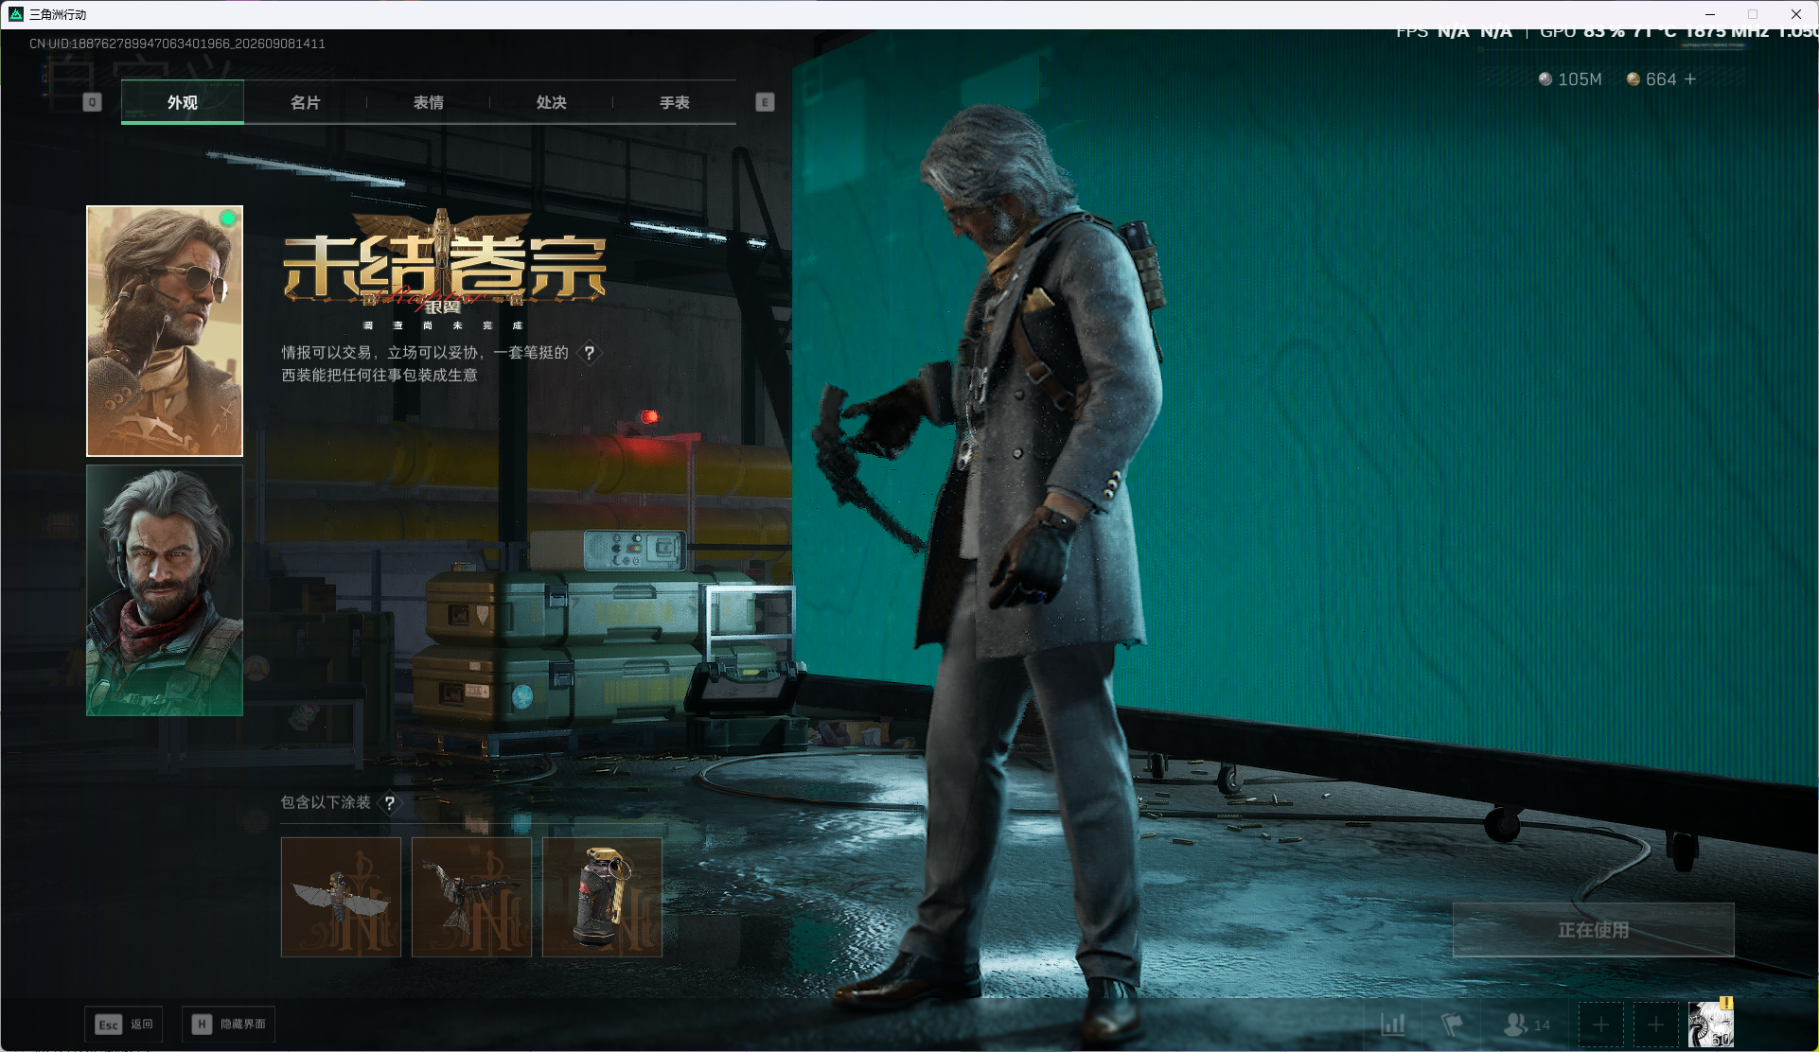
Task: Open the 外观 appearance tab
Action: click(x=183, y=102)
